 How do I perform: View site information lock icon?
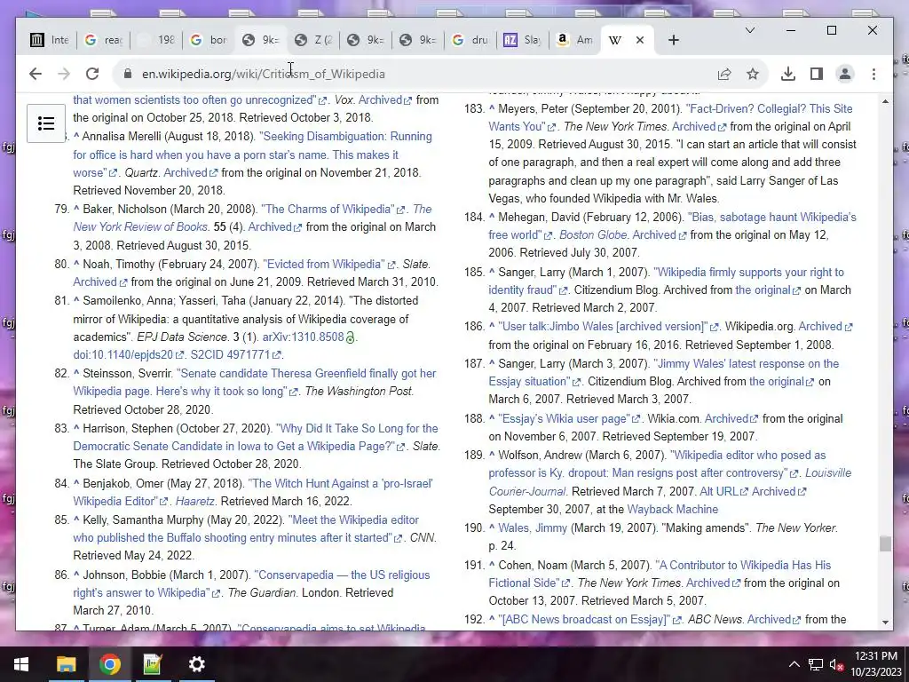[x=128, y=74]
